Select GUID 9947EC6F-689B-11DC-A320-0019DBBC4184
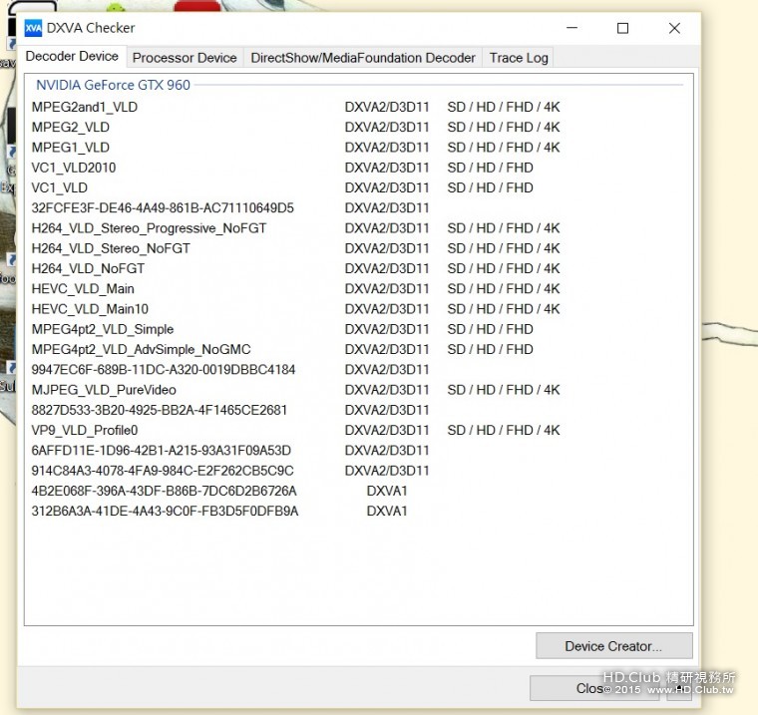 coord(164,370)
